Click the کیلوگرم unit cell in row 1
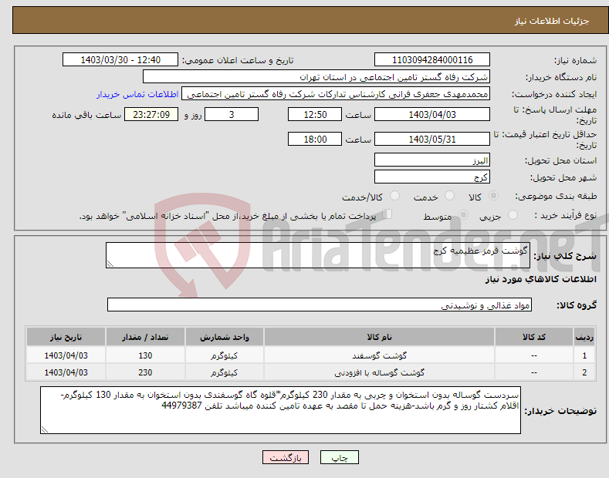The width and height of the screenshot is (609, 478). click(x=225, y=355)
